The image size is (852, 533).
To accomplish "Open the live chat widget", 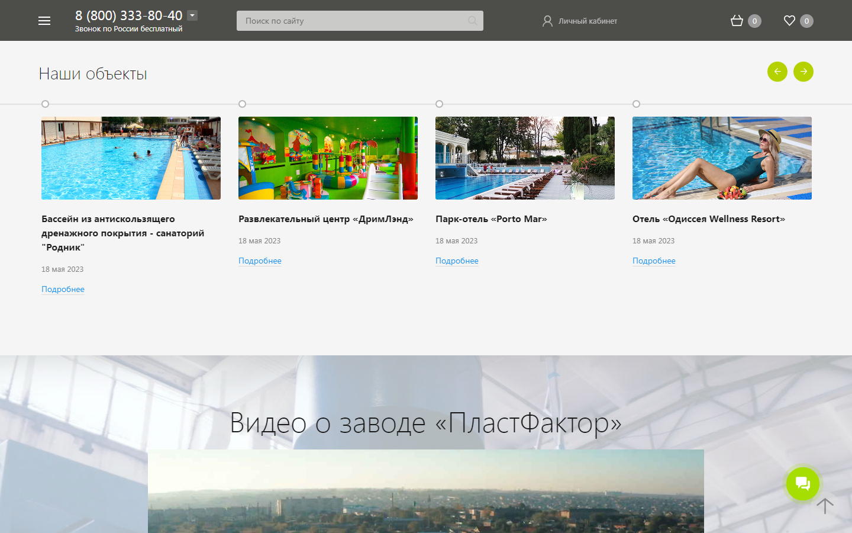I will pos(802,484).
